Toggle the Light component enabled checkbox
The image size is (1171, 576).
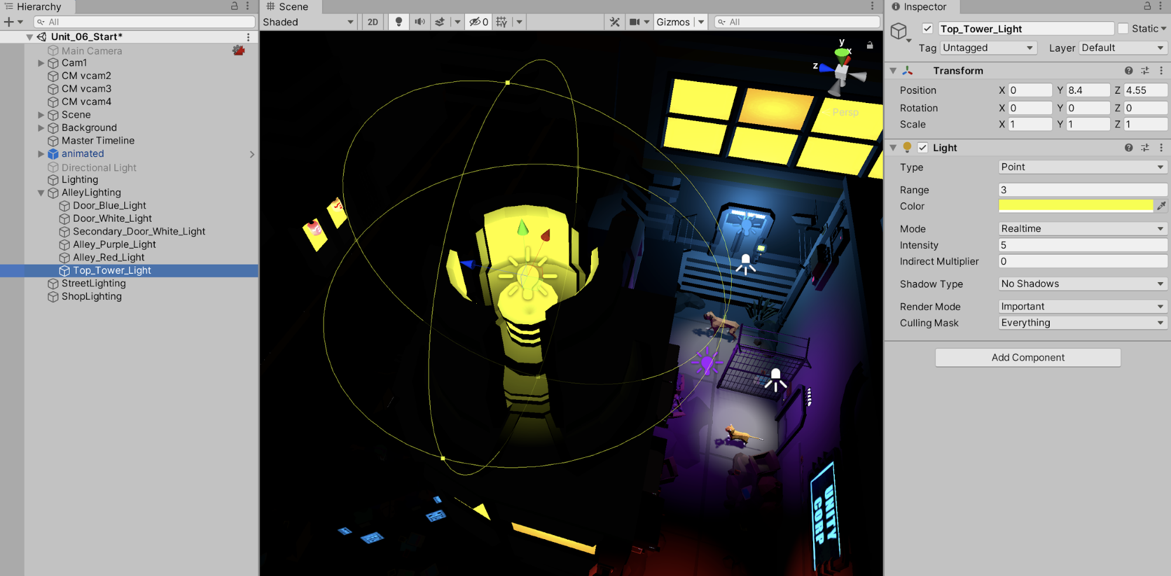coord(923,148)
